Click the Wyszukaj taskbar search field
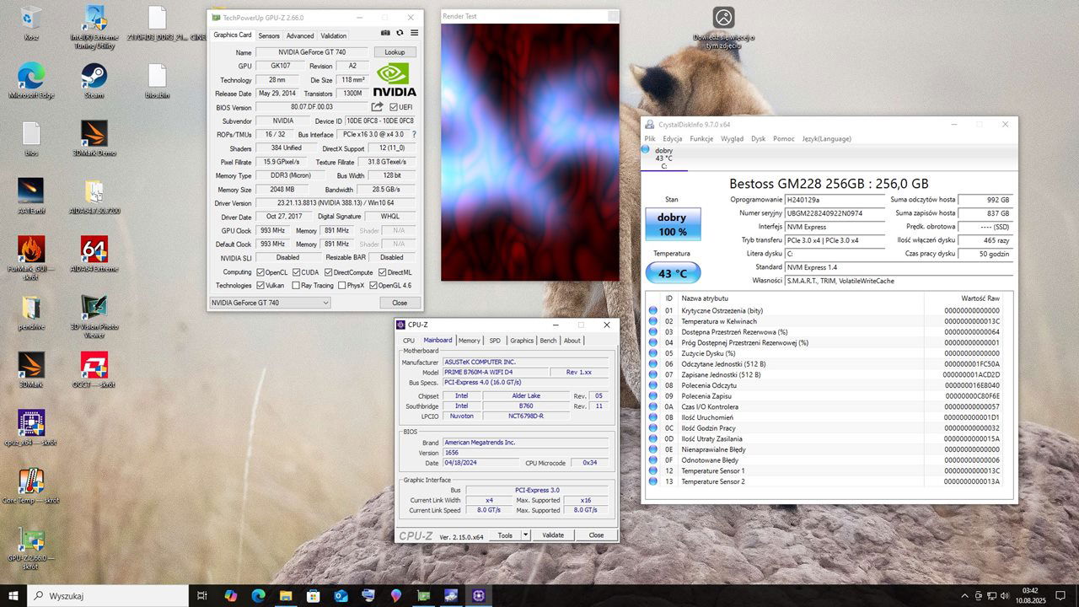The height and width of the screenshot is (607, 1079). point(110,596)
